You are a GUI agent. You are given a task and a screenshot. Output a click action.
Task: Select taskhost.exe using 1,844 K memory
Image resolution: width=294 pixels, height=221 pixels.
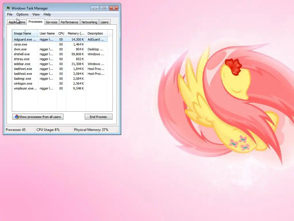click(x=60, y=69)
